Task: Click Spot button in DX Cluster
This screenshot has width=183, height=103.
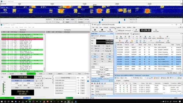Action: (180, 78)
